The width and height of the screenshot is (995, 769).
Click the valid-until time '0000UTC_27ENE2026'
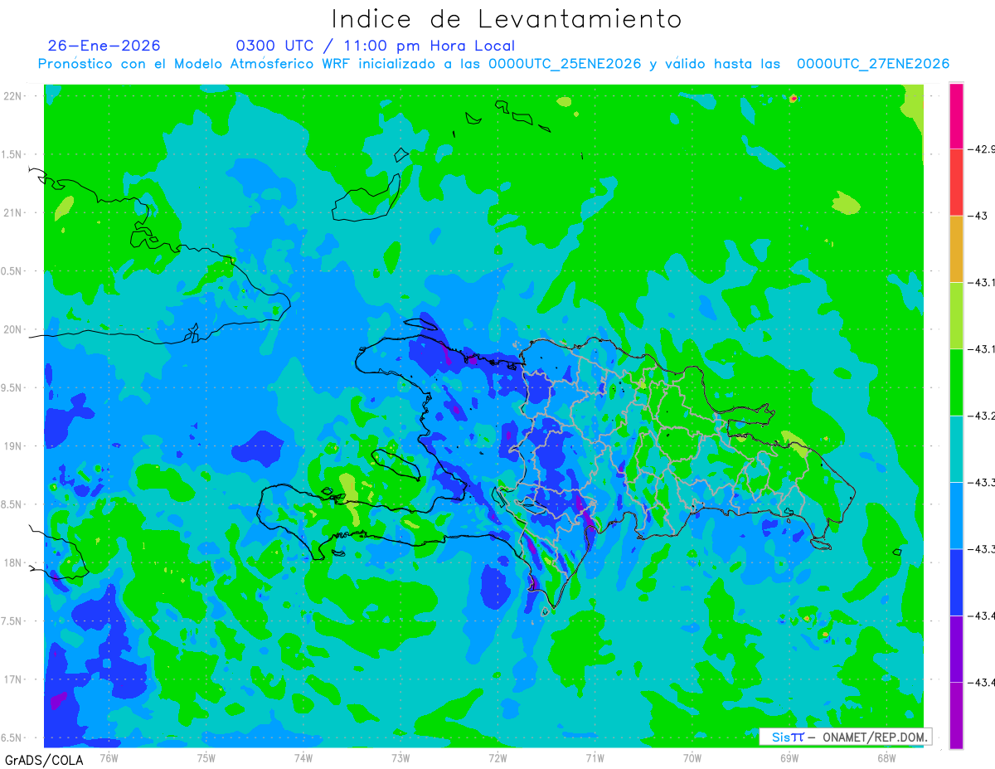pyautogui.click(x=873, y=64)
